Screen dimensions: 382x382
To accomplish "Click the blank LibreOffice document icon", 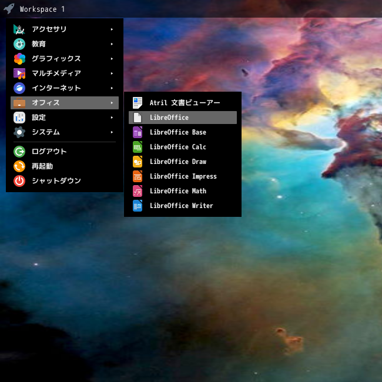I will 138,118.
